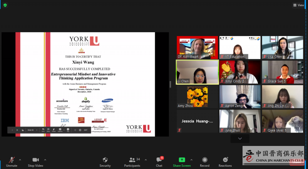Screen dimensions: 308x169
Task: Go to previous slide arrow
Action: coord(12,130)
